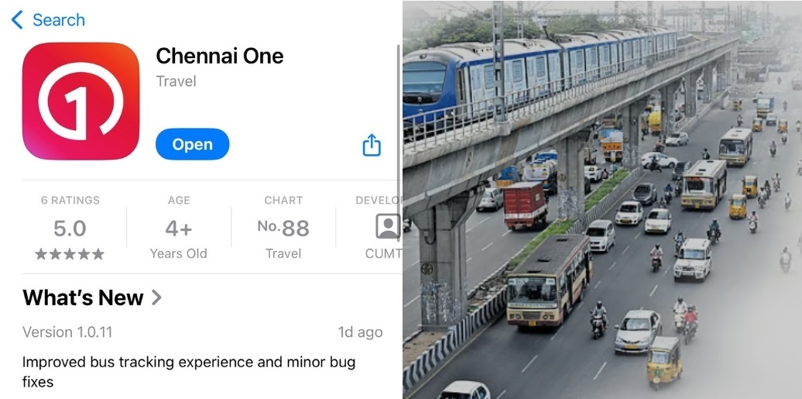
Task: Select the 4+ age rating value
Action: pyautogui.click(x=179, y=229)
